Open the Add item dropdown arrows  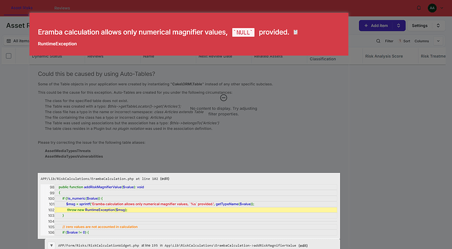tap(399, 26)
